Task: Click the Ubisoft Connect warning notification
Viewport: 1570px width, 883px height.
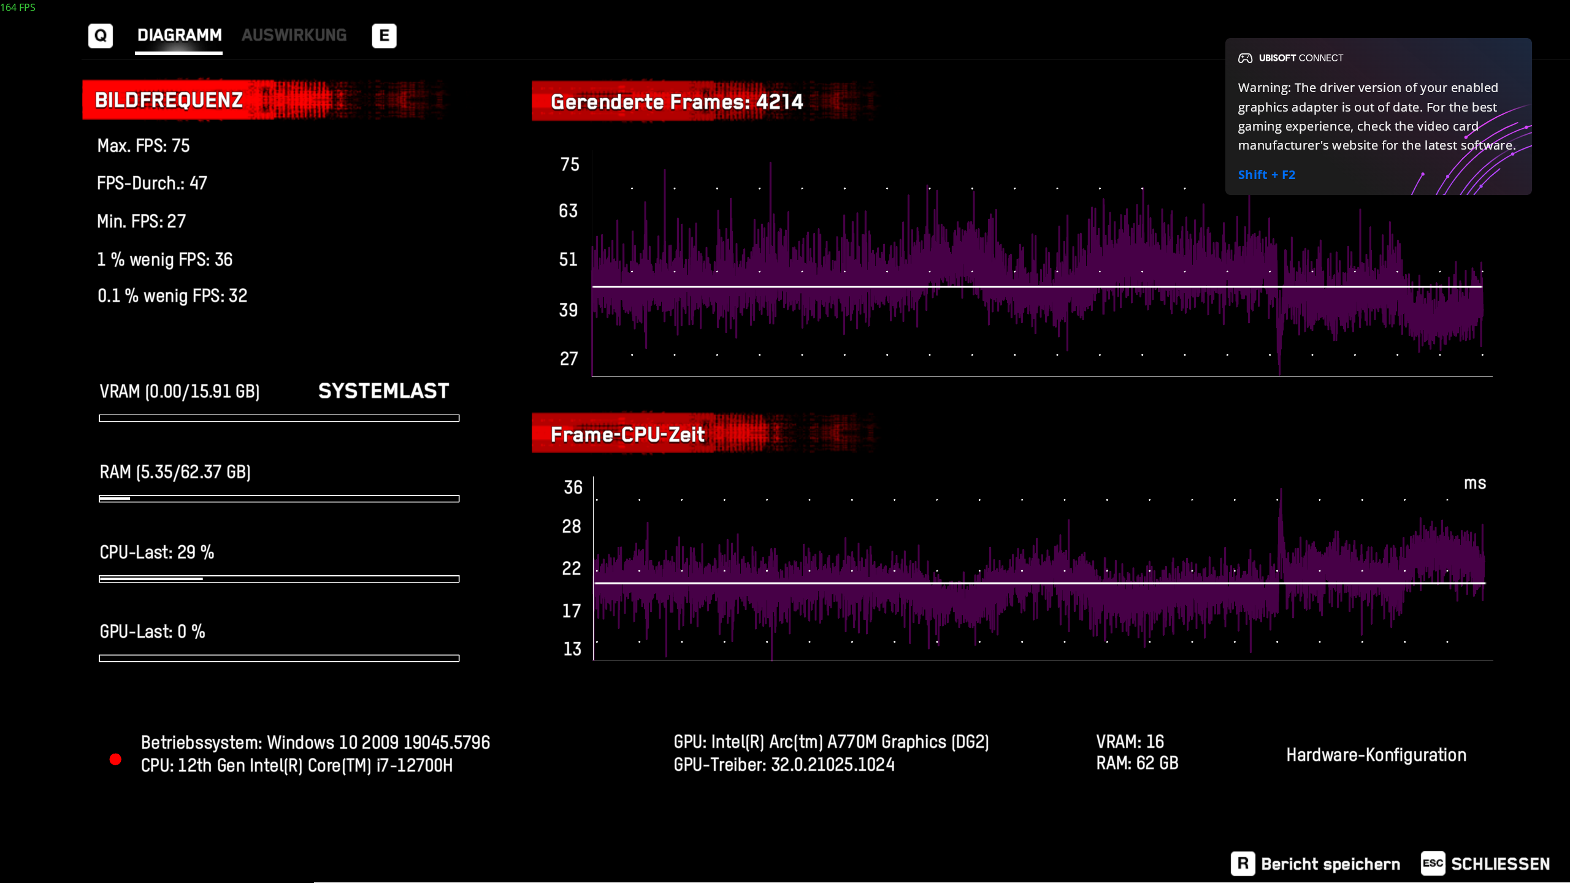Action: click(1377, 117)
